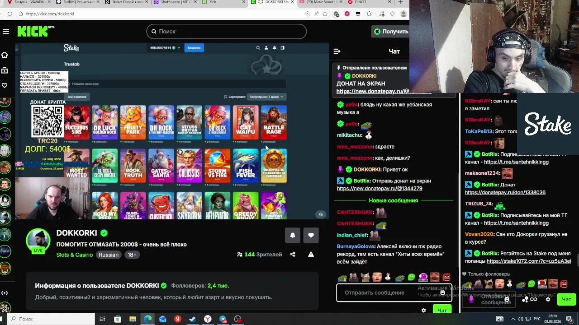Click the blue wallet button on Stake
This screenshot has width=579, height=325.
[194, 48]
